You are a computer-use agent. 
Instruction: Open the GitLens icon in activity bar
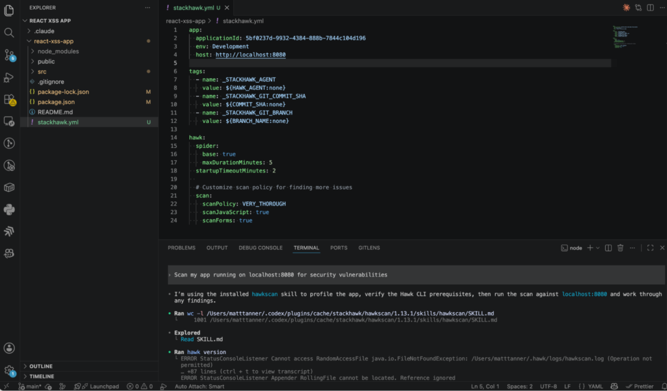click(9, 143)
